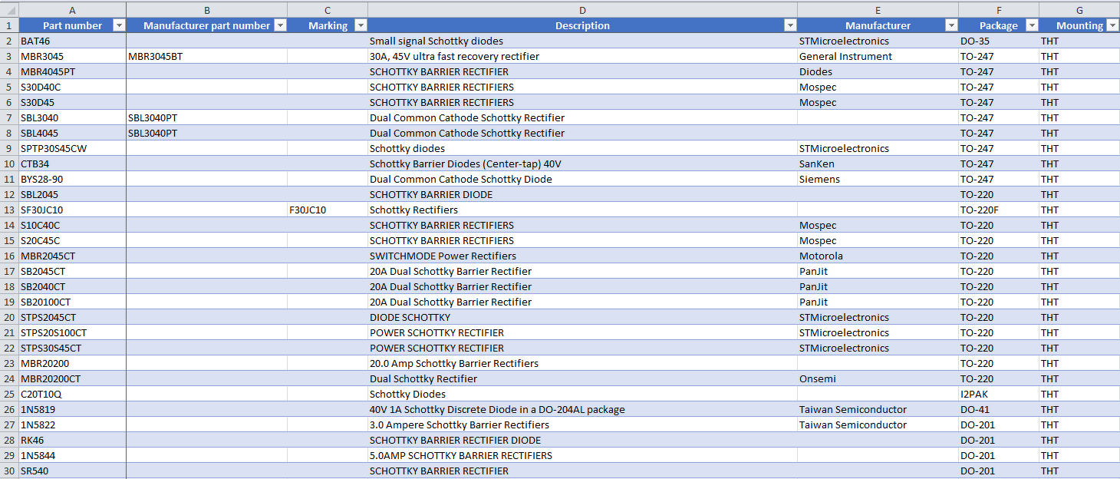
Task: Open the Manufacturer column filter dropdown
Action: tap(951, 25)
